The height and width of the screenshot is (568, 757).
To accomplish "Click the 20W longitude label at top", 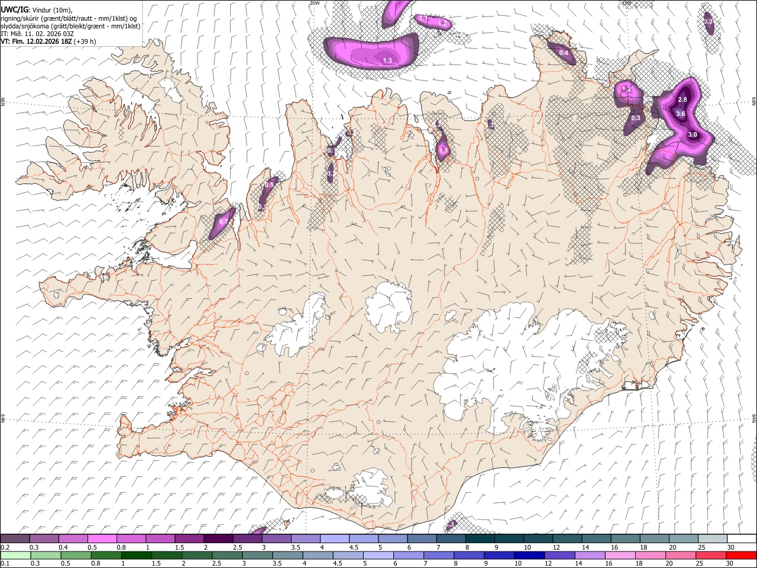I will click(x=315, y=3).
